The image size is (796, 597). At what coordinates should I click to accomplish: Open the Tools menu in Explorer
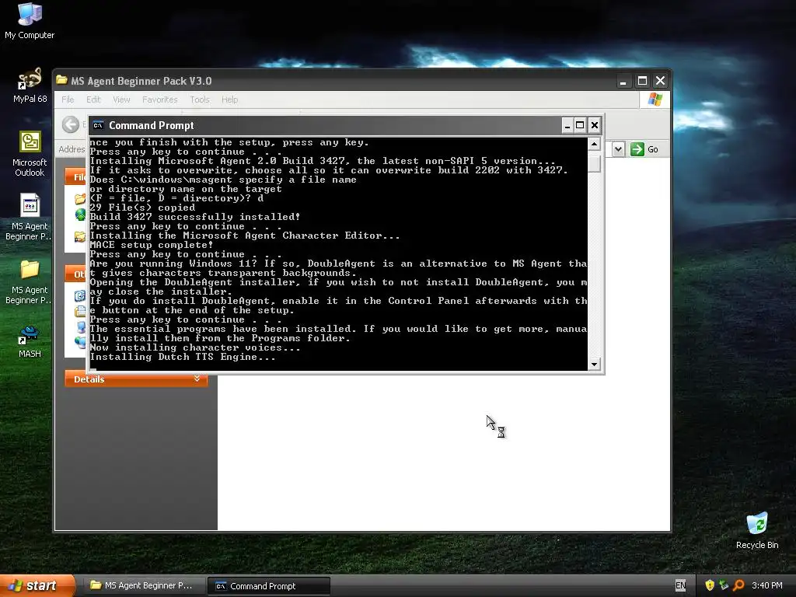(x=200, y=99)
